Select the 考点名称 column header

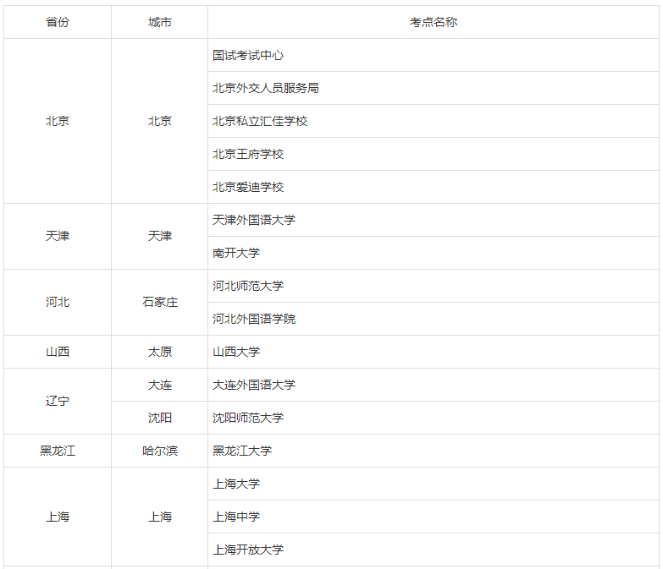coord(434,22)
